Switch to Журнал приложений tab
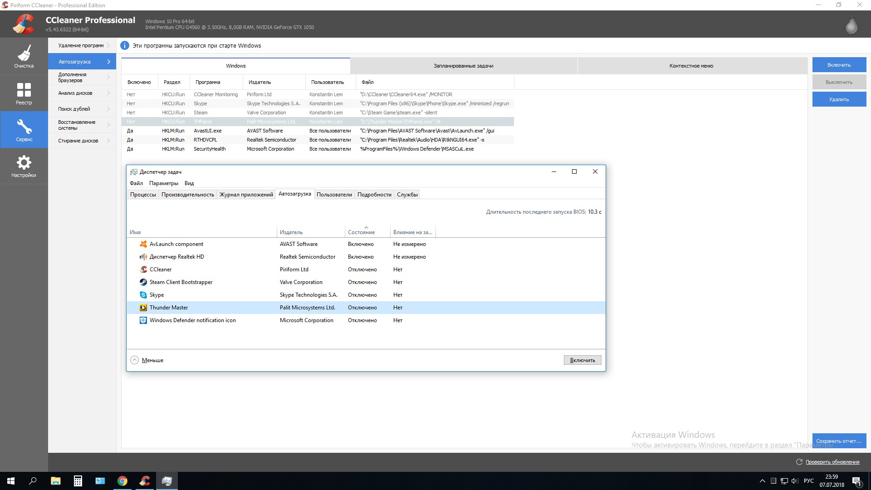871x490 pixels. pyautogui.click(x=246, y=195)
